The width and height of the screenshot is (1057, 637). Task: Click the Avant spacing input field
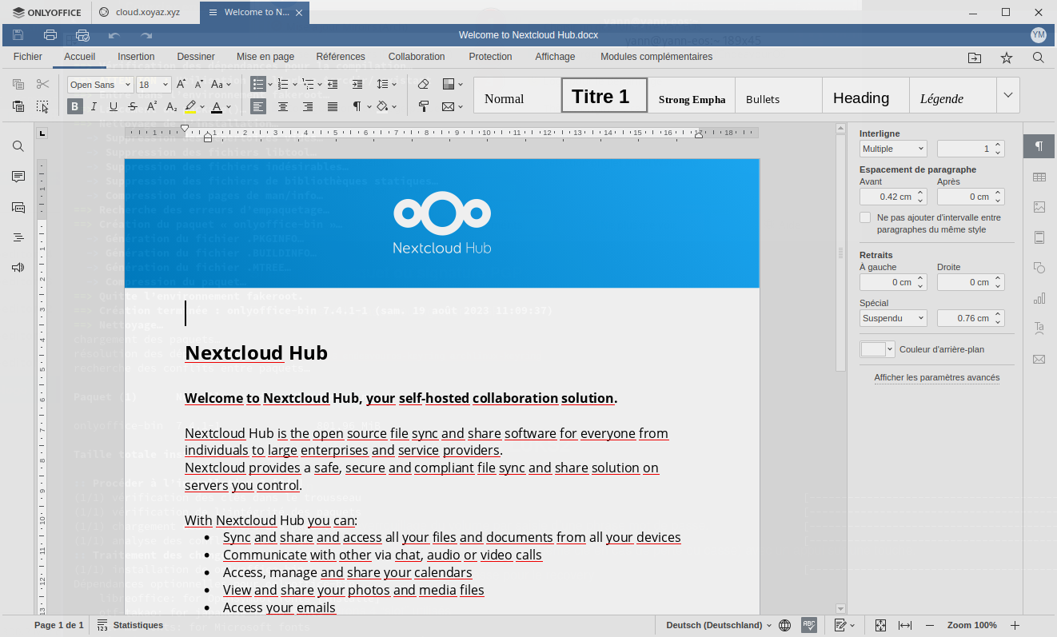point(887,197)
